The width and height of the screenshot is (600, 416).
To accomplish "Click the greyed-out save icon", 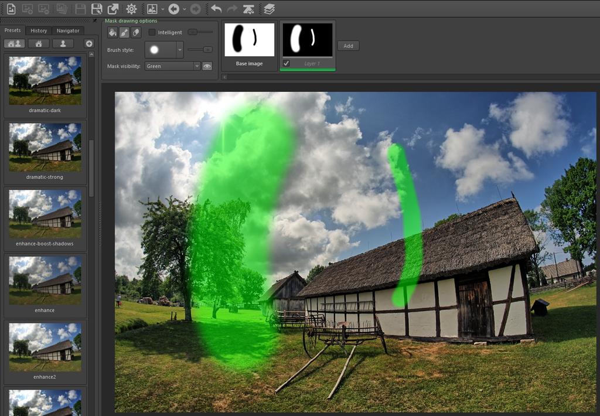I will pos(80,8).
